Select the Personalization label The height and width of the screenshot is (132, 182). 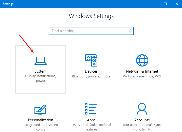click(41, 120)
